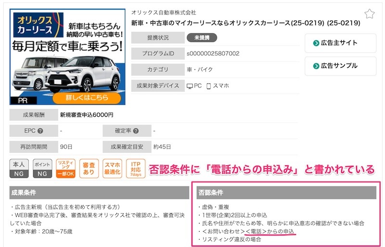Click the スマホ smartphone device icon

pos(209,86)
